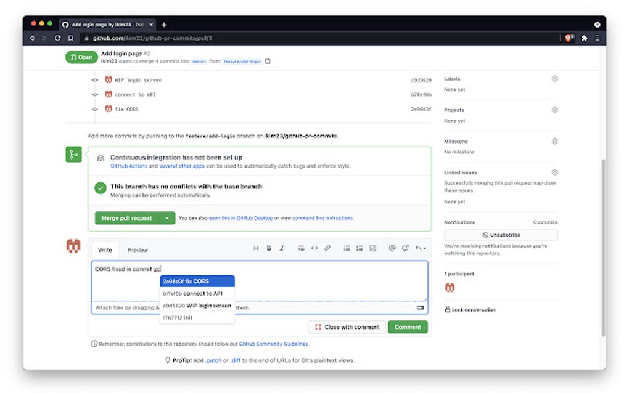Open a new browser tab
Image resolution: width=629 pixels, height=393 pixels.
(x=164, y=25)
